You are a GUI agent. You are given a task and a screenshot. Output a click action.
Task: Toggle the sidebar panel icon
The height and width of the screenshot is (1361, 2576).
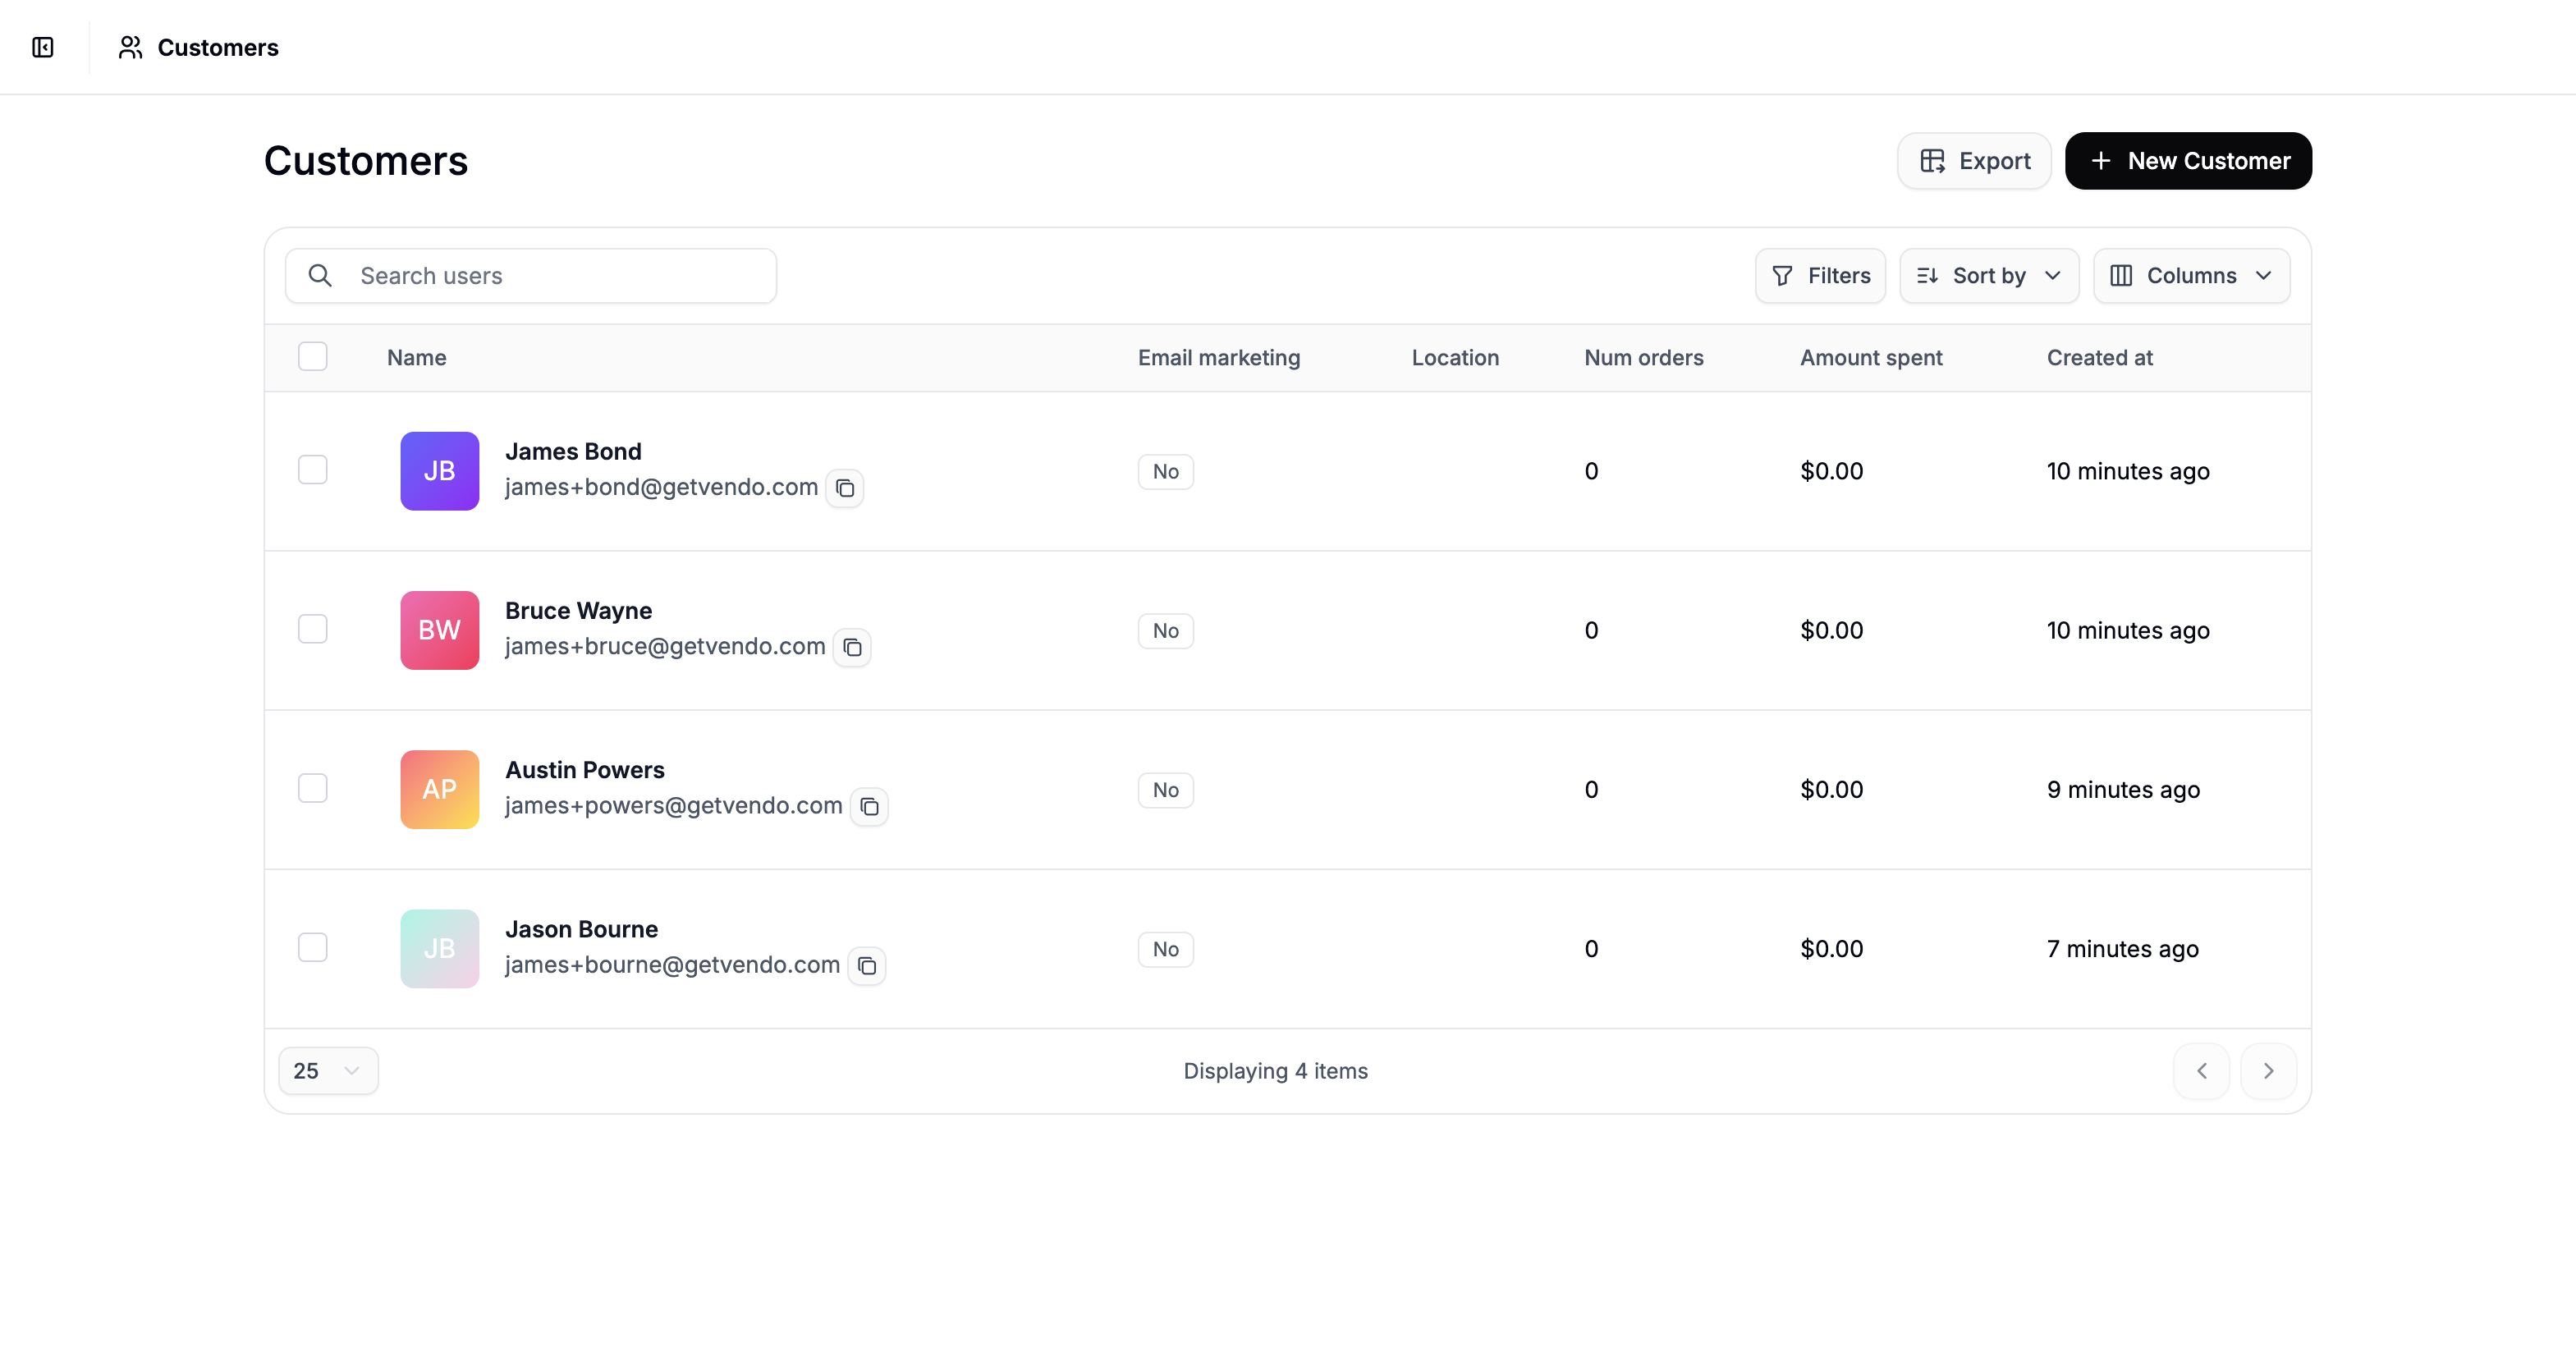click(x=43, y=47)
